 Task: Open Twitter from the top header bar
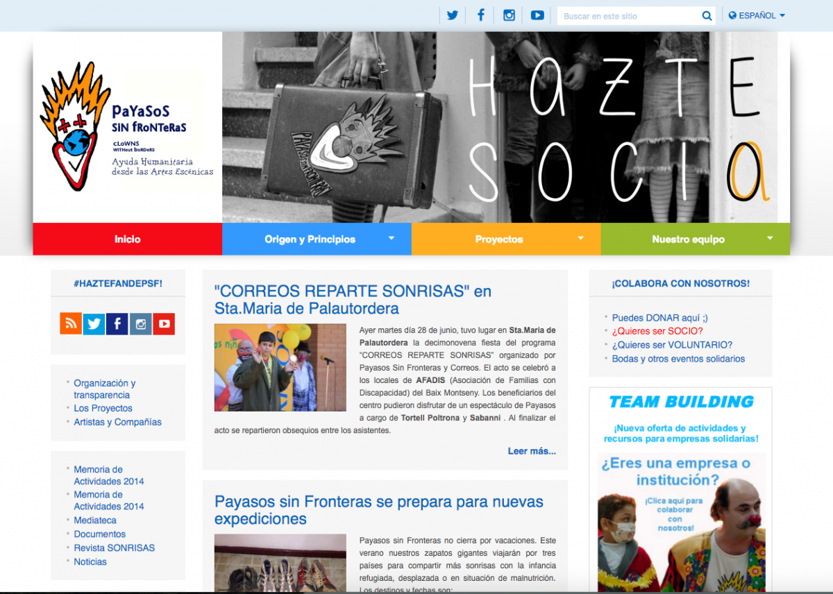click(453, 15)
